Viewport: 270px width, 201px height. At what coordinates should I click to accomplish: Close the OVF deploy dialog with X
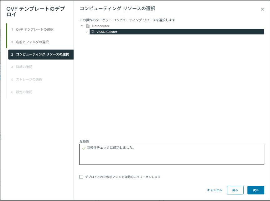(x=262, y=9)
